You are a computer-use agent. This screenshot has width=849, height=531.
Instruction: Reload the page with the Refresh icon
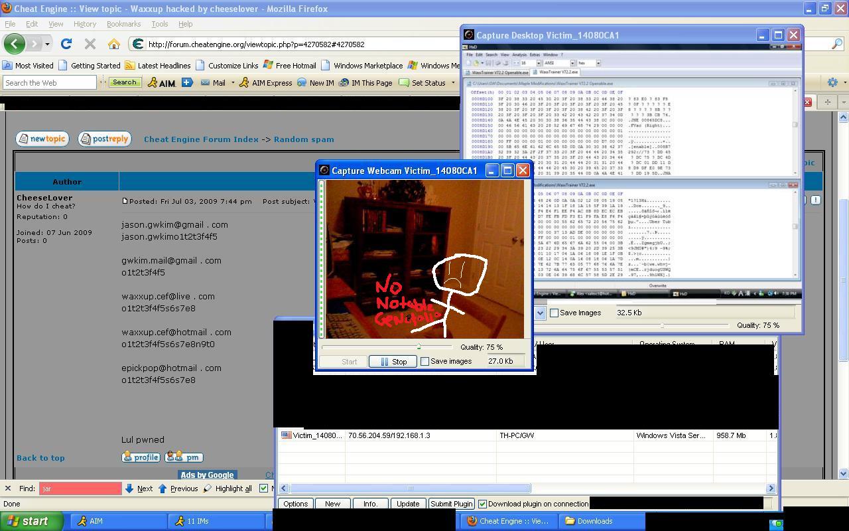66,44
